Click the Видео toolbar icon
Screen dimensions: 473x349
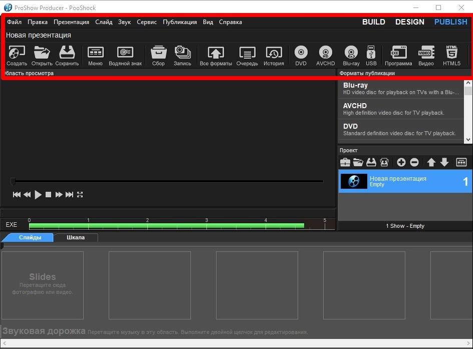(426, 56)
